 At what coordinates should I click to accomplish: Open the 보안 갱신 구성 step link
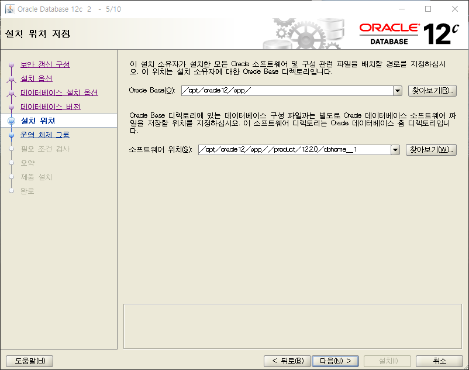point(45,64)
